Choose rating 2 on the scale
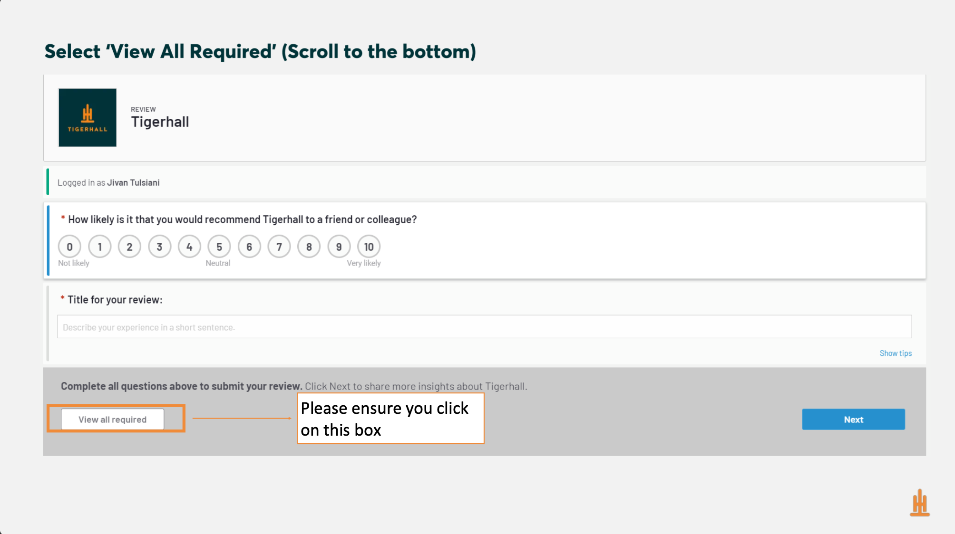Viewport: 955px width, 534px height. pos(129,247)
